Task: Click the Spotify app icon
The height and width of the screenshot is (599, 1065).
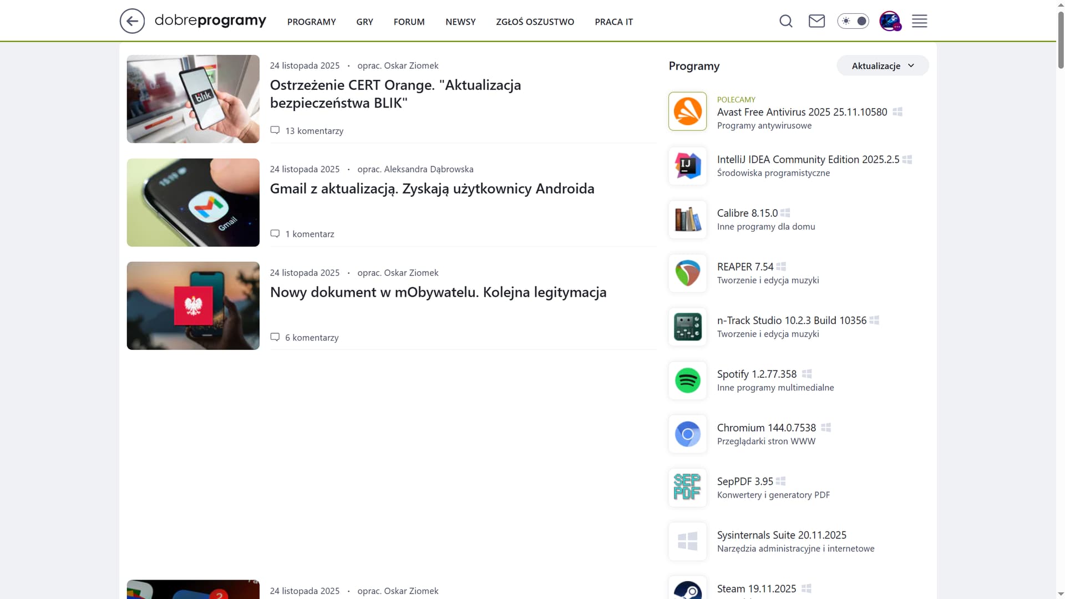Action: [687, 380]
